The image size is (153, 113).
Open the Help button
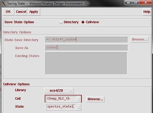[147, 12]
